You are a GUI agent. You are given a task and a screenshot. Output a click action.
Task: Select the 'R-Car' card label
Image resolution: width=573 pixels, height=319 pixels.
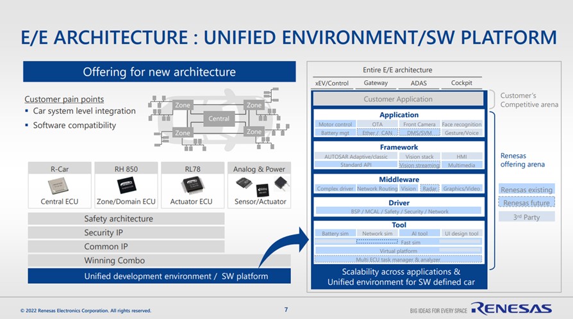pyautogui.click(x=60, y=169)
